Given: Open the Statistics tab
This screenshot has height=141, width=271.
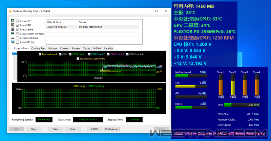Looking at the screenshot, I should coord(108,48).
